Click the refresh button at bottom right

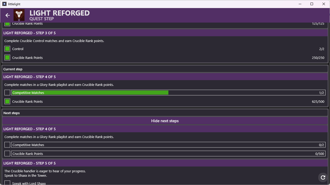[323, 177]
